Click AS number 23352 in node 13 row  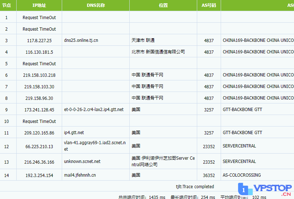pos(209,162)
